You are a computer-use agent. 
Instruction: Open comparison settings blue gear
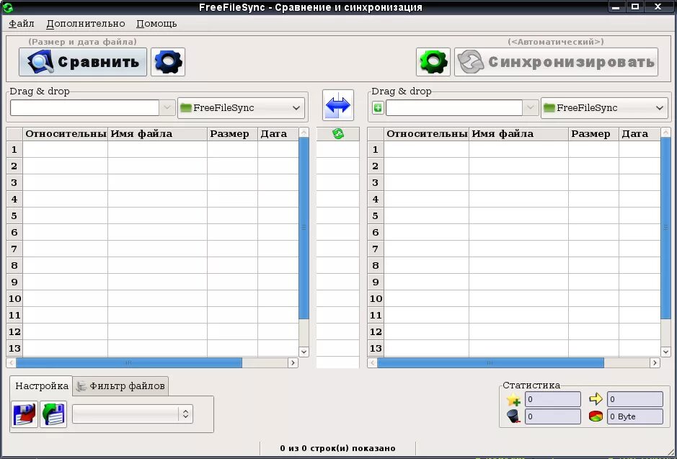pos(168,62)
